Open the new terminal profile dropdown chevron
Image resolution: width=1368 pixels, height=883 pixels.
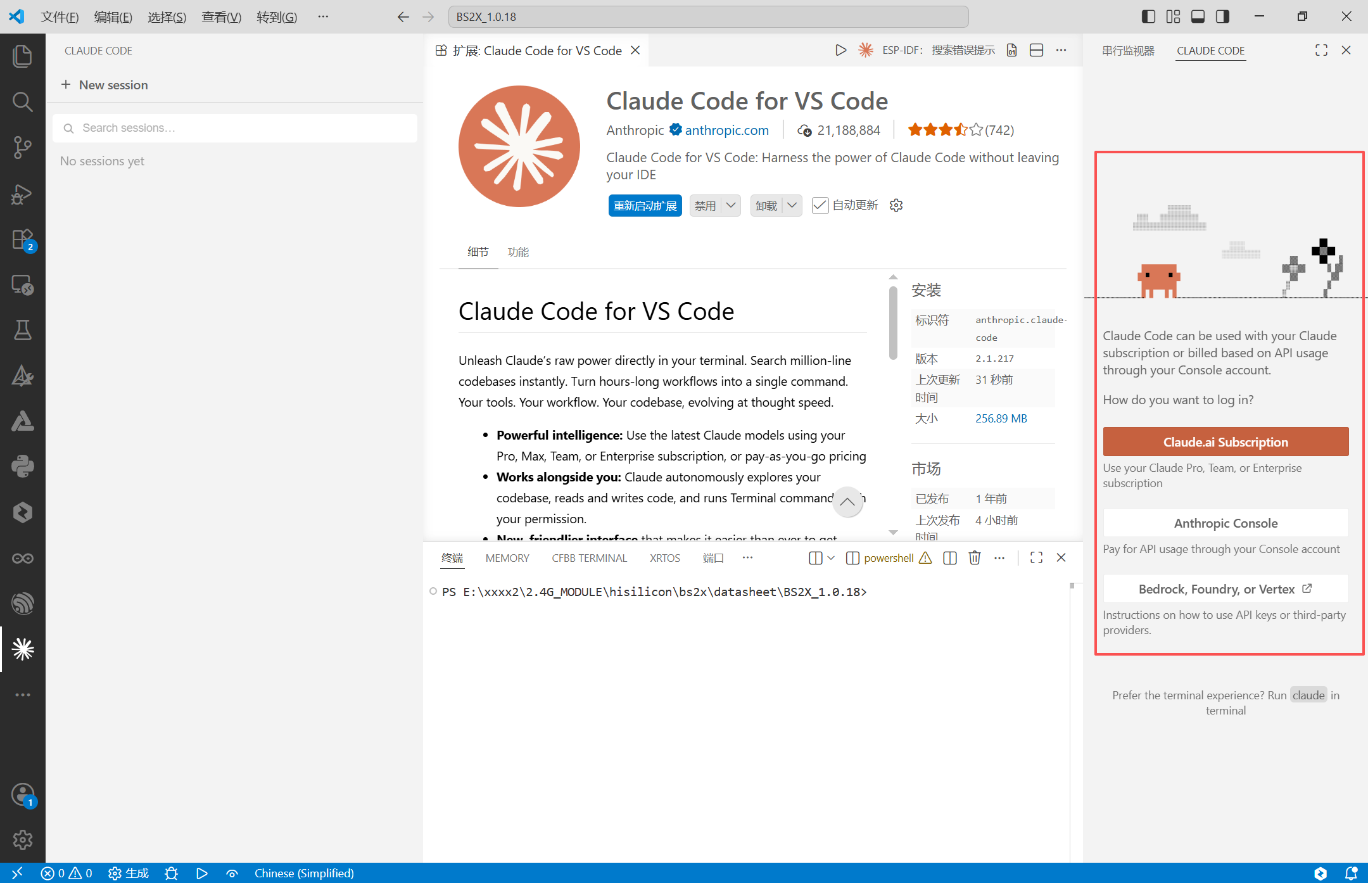pyautogui.click(x=831, y=557)
